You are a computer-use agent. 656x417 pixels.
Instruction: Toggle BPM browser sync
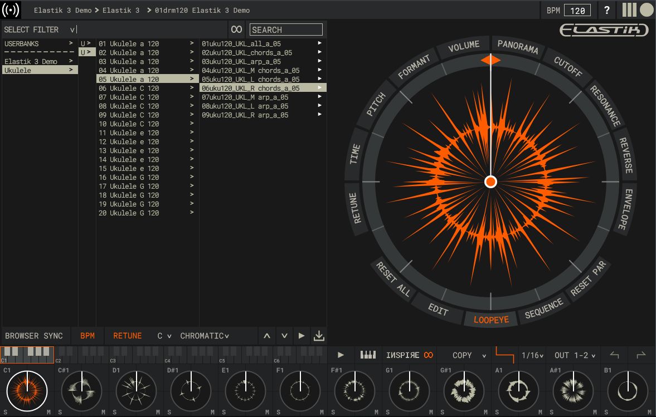coord(88,336)
